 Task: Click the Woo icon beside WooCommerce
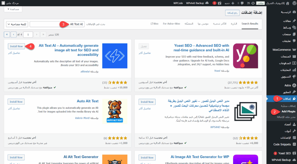(294, 50)
